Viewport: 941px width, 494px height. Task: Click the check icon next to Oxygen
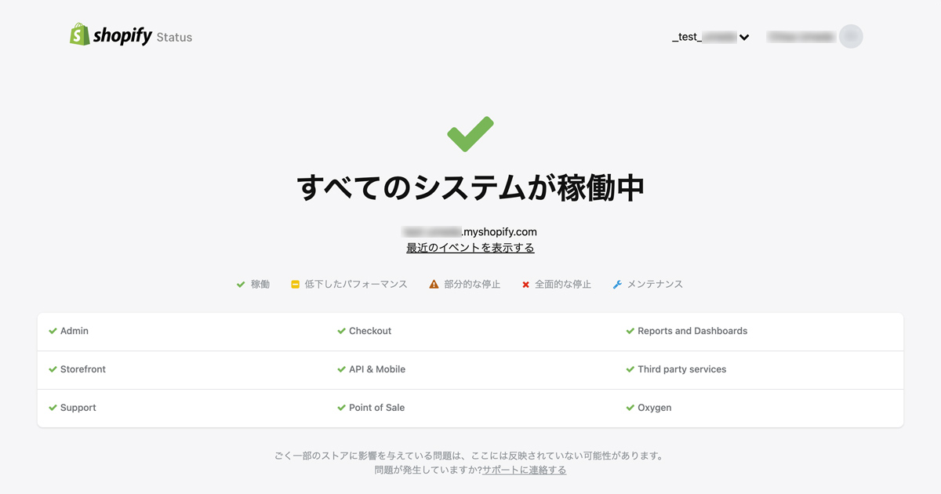coord(630,408)
